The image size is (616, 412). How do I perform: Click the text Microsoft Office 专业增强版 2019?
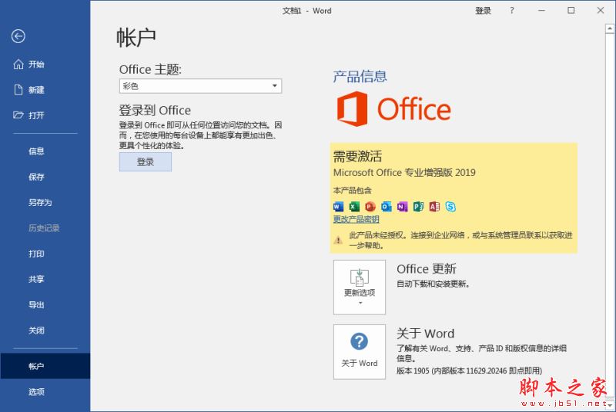coord(404,172)
